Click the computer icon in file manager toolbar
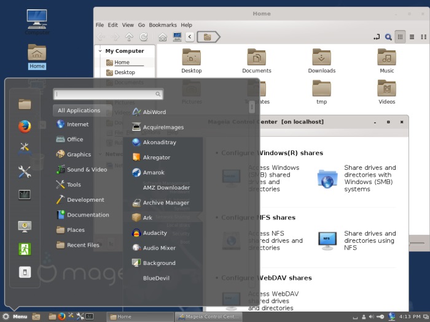Screen dimensions: 430x322 [177, 37]
